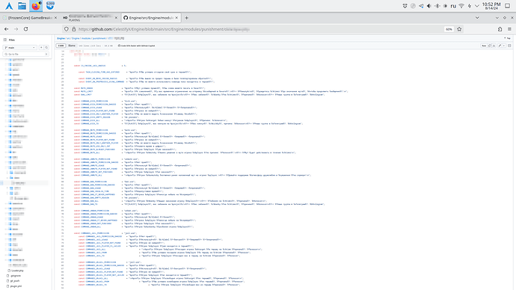The width and height of the screenshot is (516, 290).
Task: Click the add file plus button
Action: [41, 48]
